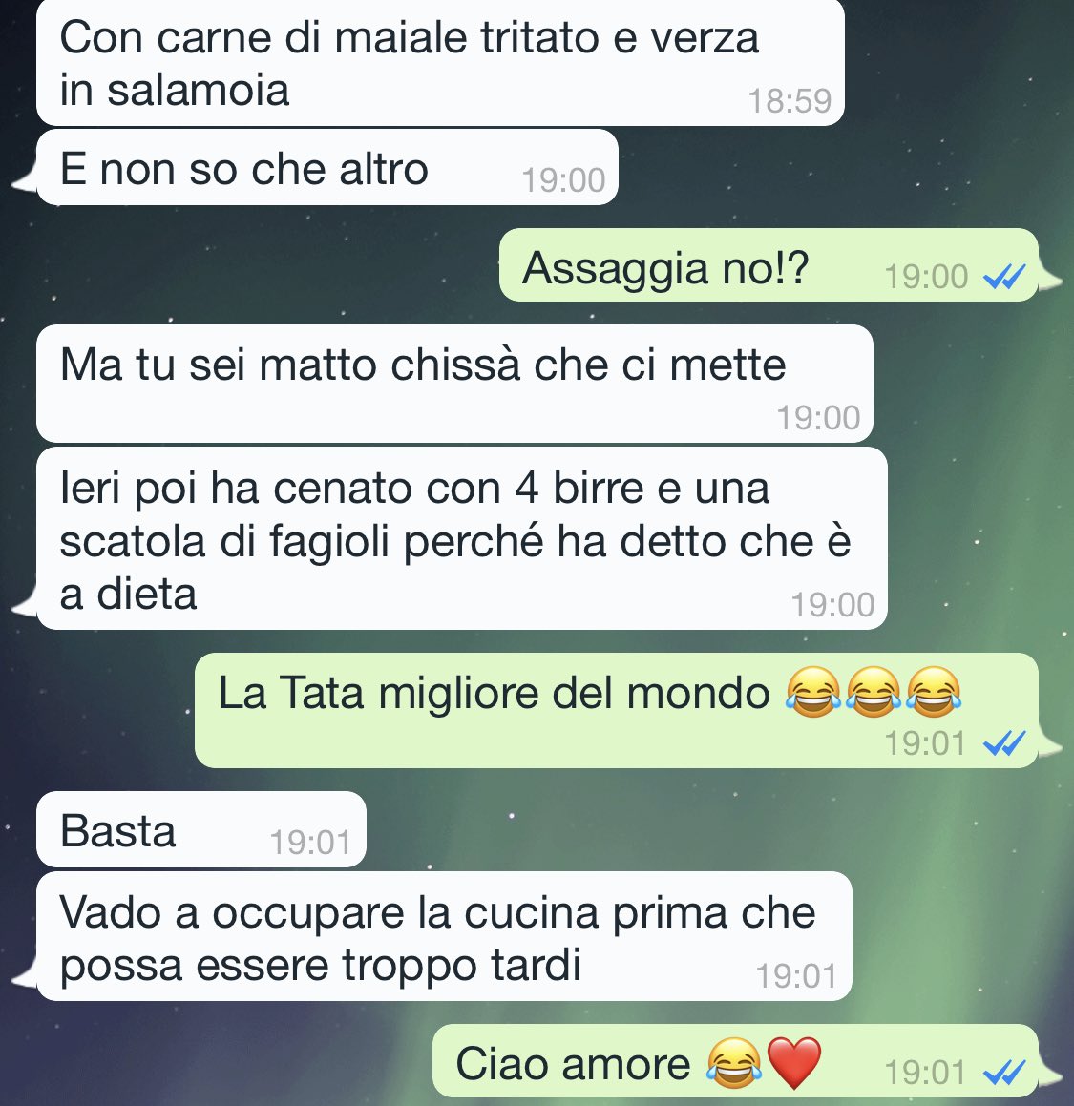
Task: Select the 'E non so che altro' message
Action: pos(327,167)
